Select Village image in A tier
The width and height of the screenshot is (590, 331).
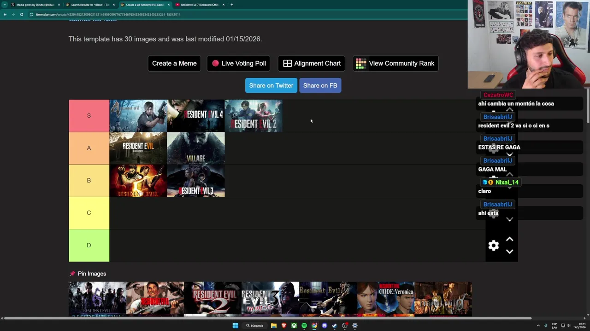pos(196,148)
